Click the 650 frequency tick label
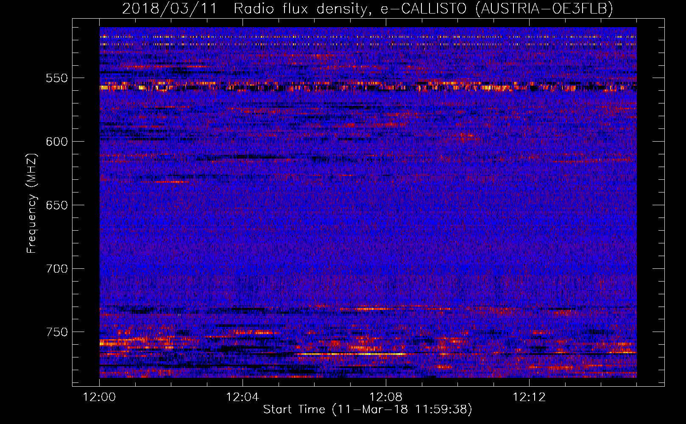 [x=57, y=205]
